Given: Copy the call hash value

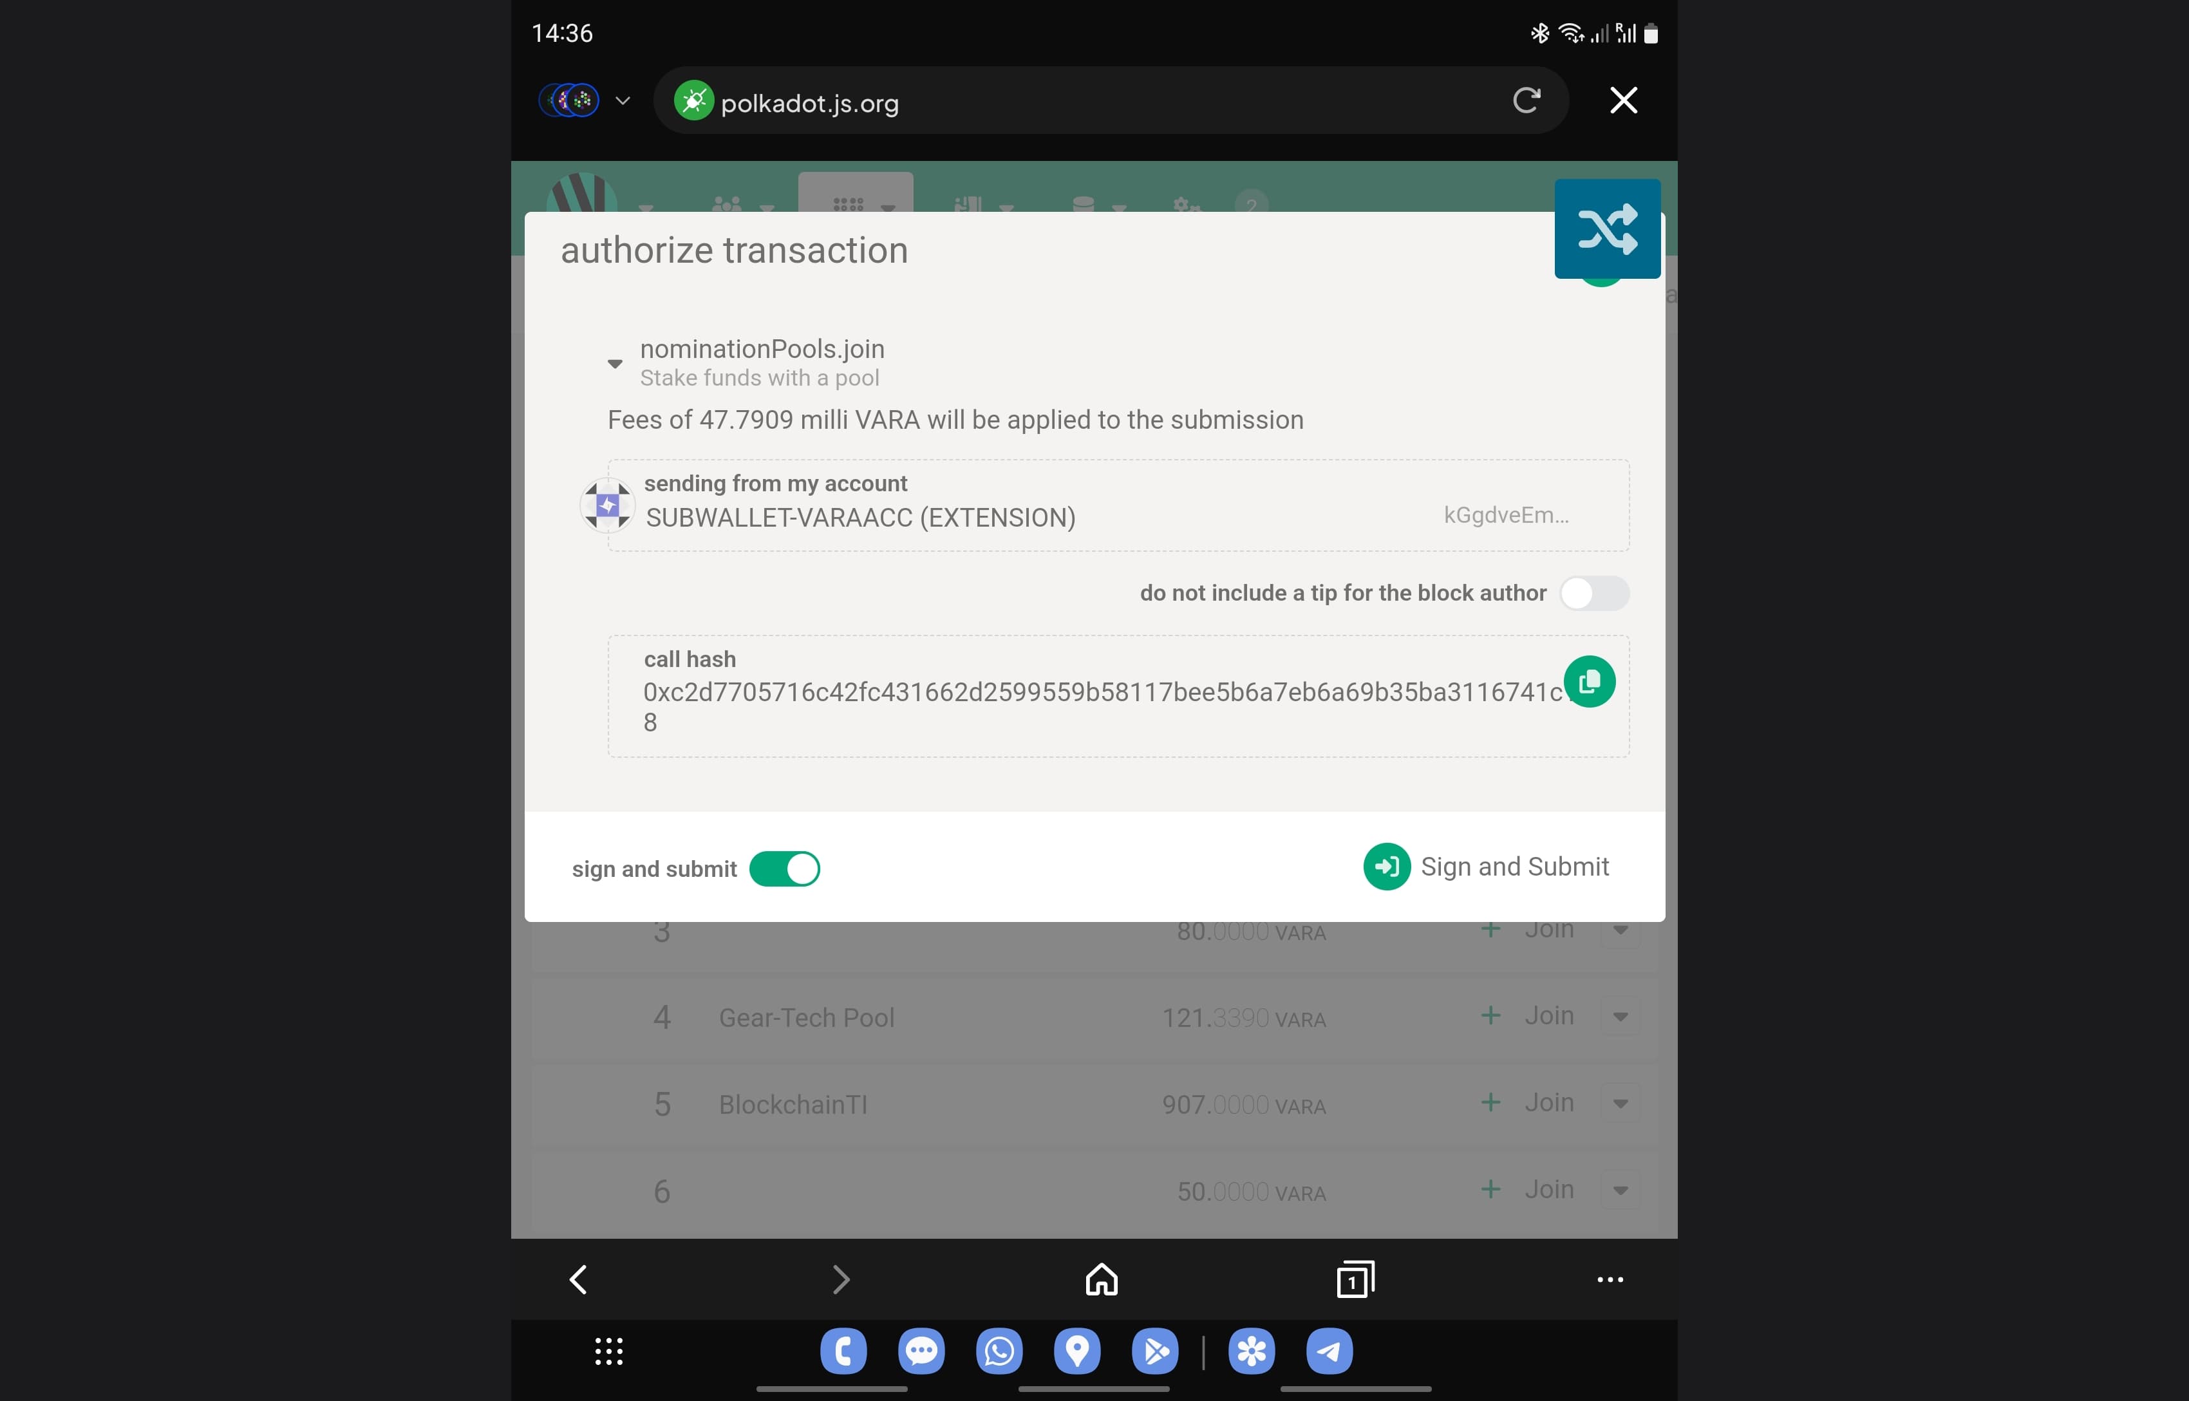Looking at the screenshot, I should click(x=1589, y=681).
